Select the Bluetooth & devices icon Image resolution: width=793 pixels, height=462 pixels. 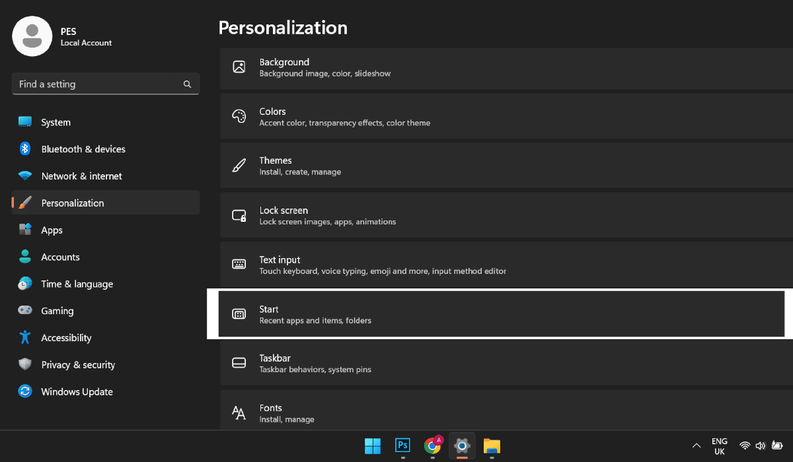point(25,149)
